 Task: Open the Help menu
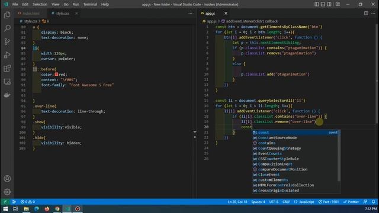[105, 4]
